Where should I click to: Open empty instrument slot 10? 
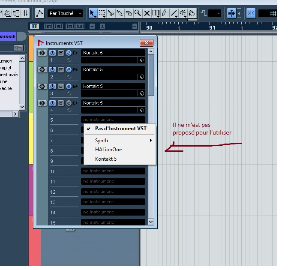click(x=113, y=171)
